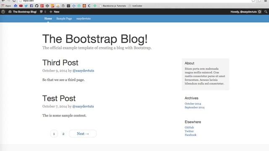This screenshot has width=269, height=151.
Task: Click the Archives sidebar heading
Action: pos(192,98)
